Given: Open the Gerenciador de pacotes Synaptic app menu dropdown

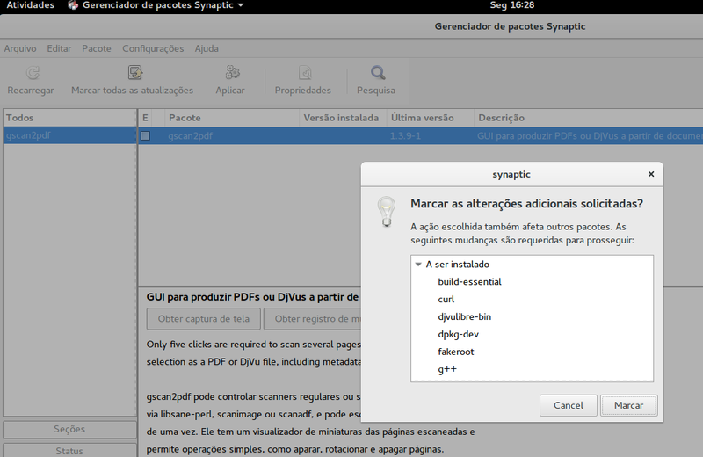Looking at the screenshot, I should coord(241,5).
